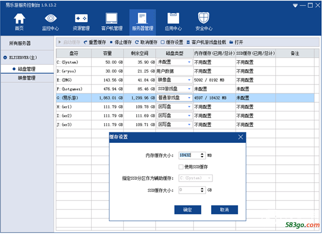Click 启动缓存 toolbar item
This screenshot has width=323, height=234.
69,42
